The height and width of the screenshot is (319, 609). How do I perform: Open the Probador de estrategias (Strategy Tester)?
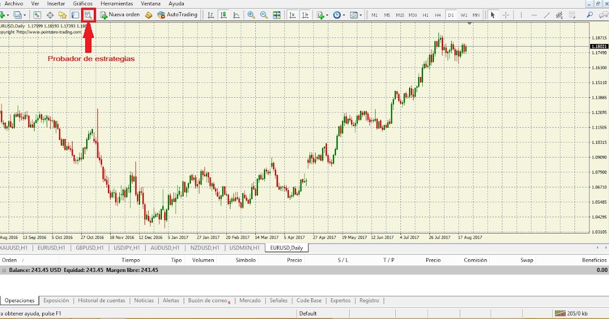coord(88,15)
